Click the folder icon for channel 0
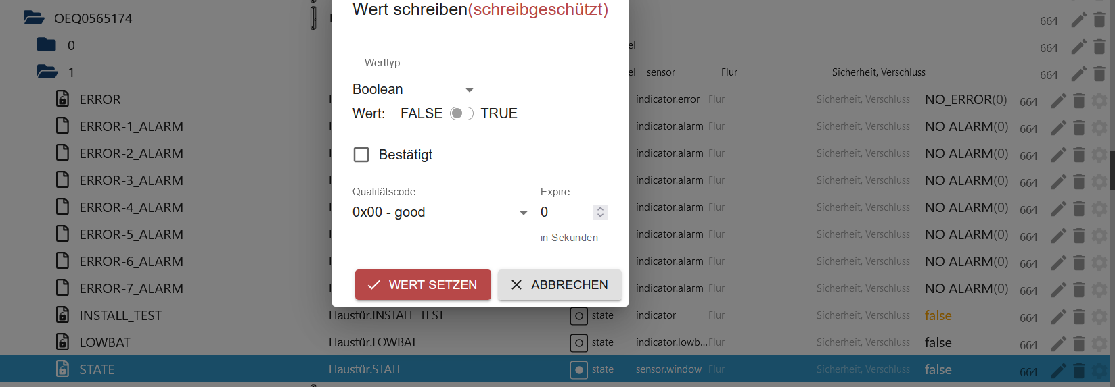The height and width of the screenshot is (387, 1115). (47, 45)
